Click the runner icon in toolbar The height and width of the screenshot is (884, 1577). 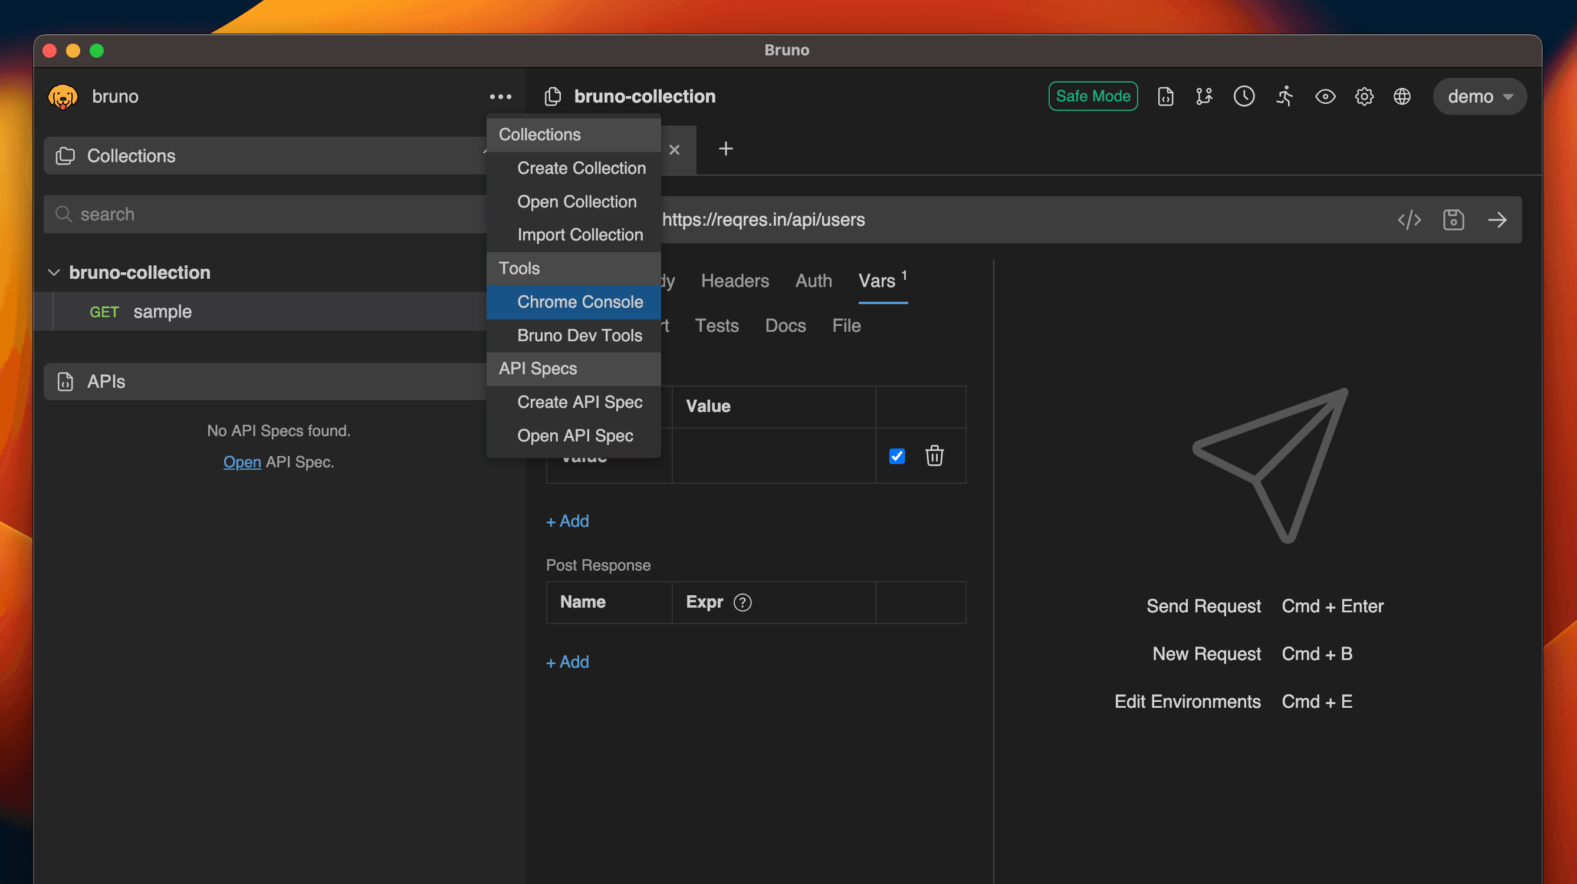click(x=1284, y=97)
